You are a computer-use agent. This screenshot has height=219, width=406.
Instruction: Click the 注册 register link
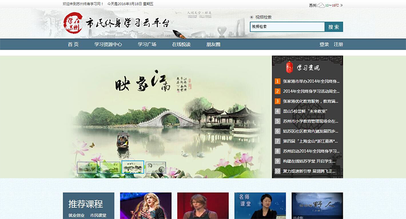(338, 45)
